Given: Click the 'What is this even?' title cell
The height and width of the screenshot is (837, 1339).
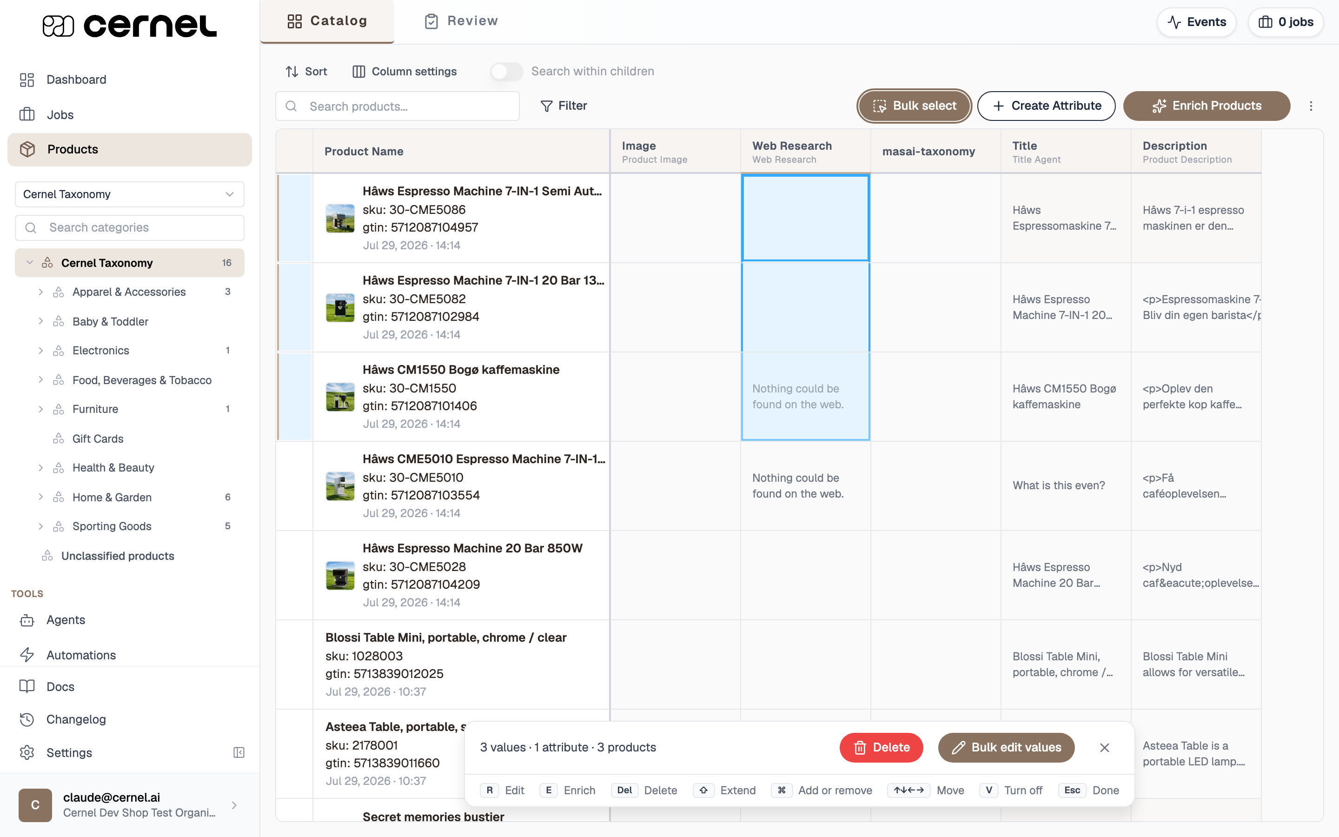Looking at the screenshot, I should pos(1066,485).
